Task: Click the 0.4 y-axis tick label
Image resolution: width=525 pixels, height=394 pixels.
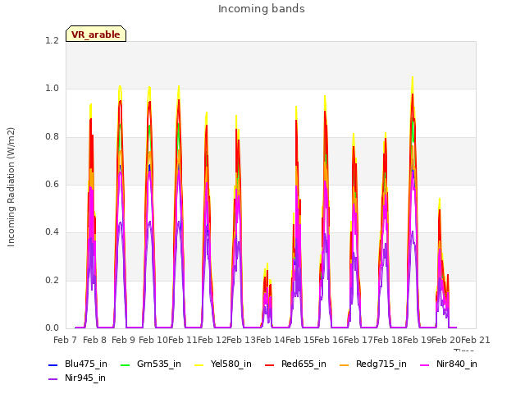Action: click(52, 232)
